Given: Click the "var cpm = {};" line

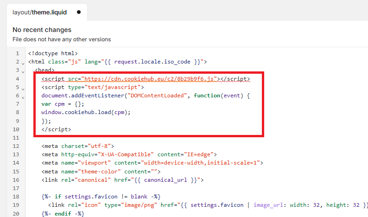Looking at the screenshot, I should pyautogui.click(x=63, y=104).
